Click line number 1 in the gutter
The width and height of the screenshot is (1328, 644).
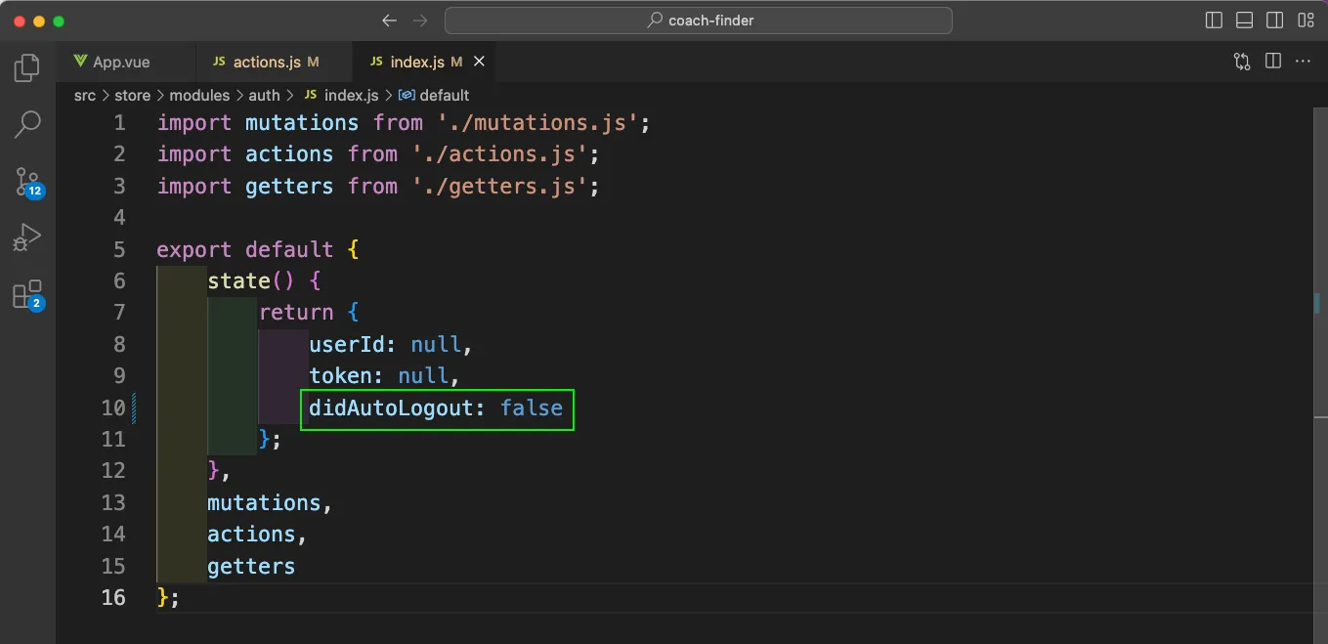coord(119,123)
